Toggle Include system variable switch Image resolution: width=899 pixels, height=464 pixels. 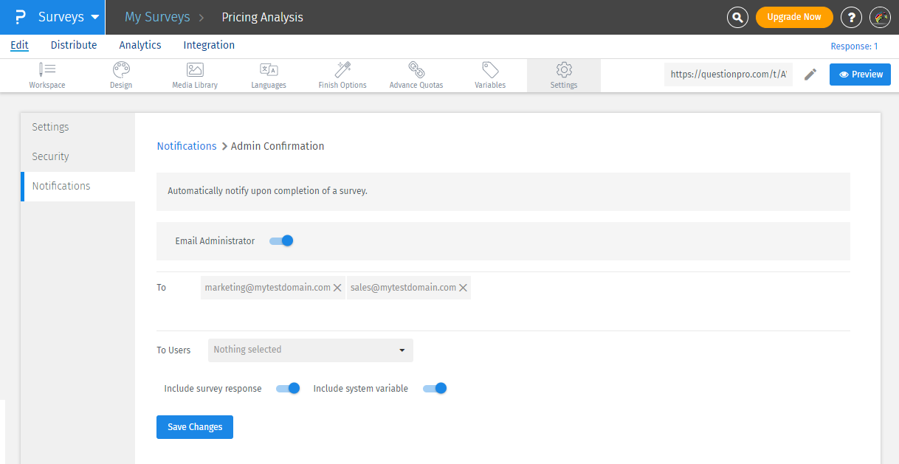coord(435,388)
